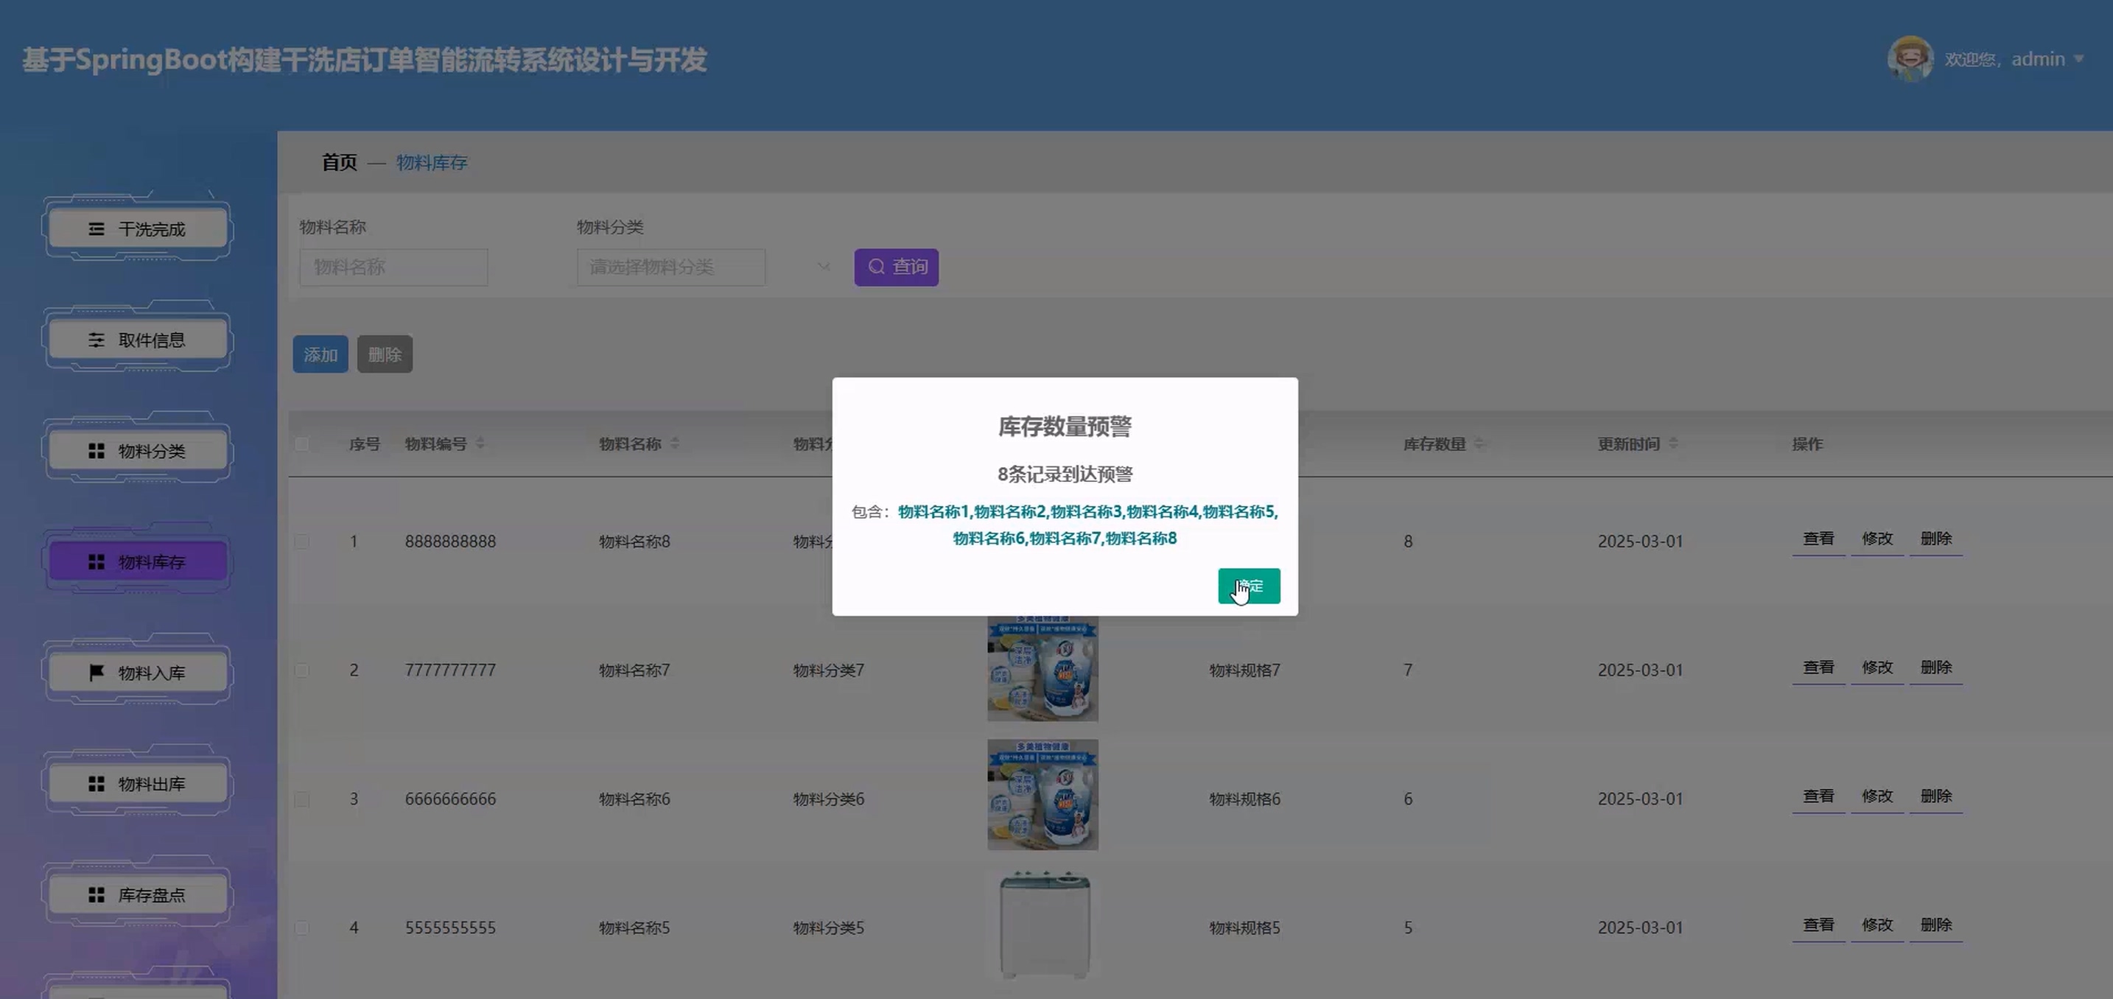
Task: Click the 库存盘点 grid icon in the sidebar
Action: pyautogui.click(x=96, y=895)
